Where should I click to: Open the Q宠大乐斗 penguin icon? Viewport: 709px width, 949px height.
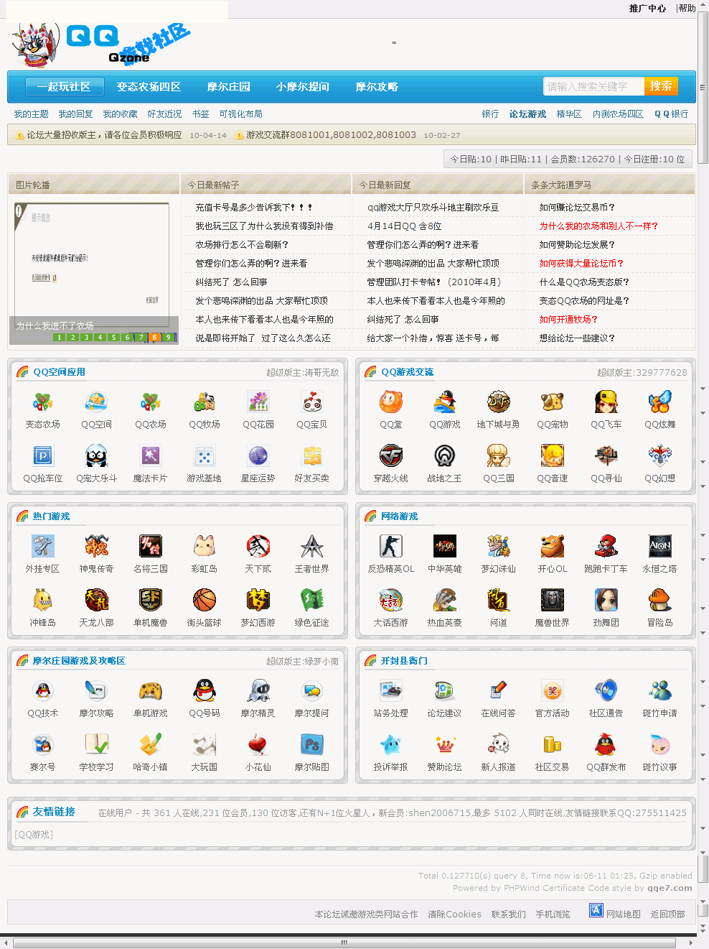(96, 456)
